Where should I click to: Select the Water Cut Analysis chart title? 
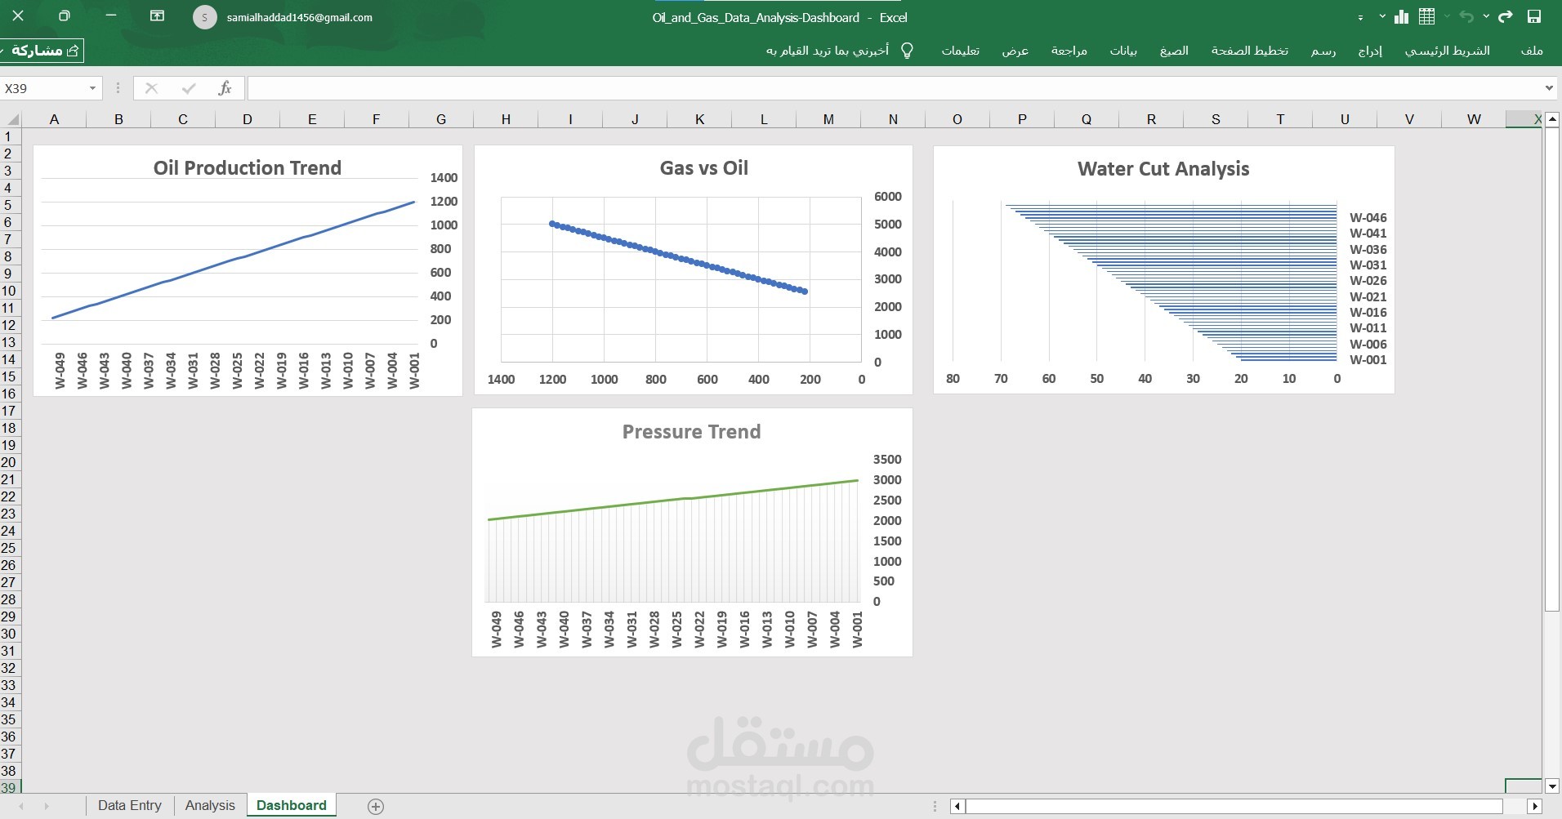pos(1163,168)
